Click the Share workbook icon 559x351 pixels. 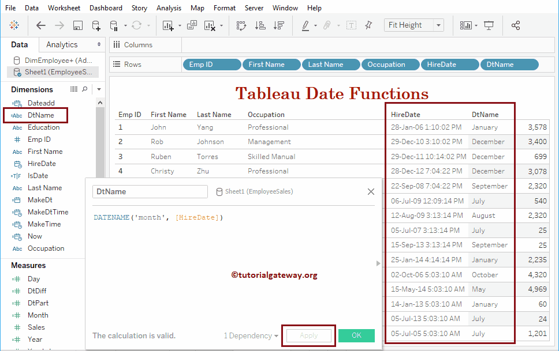(516, 25)
